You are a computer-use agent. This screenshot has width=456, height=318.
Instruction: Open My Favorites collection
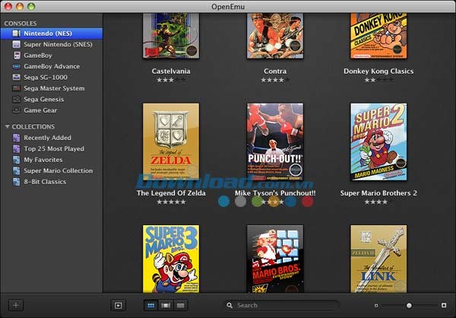click(x=52, y=160)
